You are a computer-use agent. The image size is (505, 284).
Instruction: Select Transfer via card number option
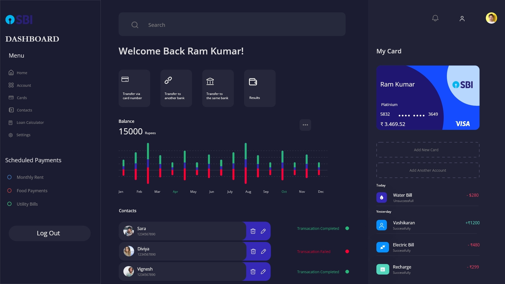point(134,88)
